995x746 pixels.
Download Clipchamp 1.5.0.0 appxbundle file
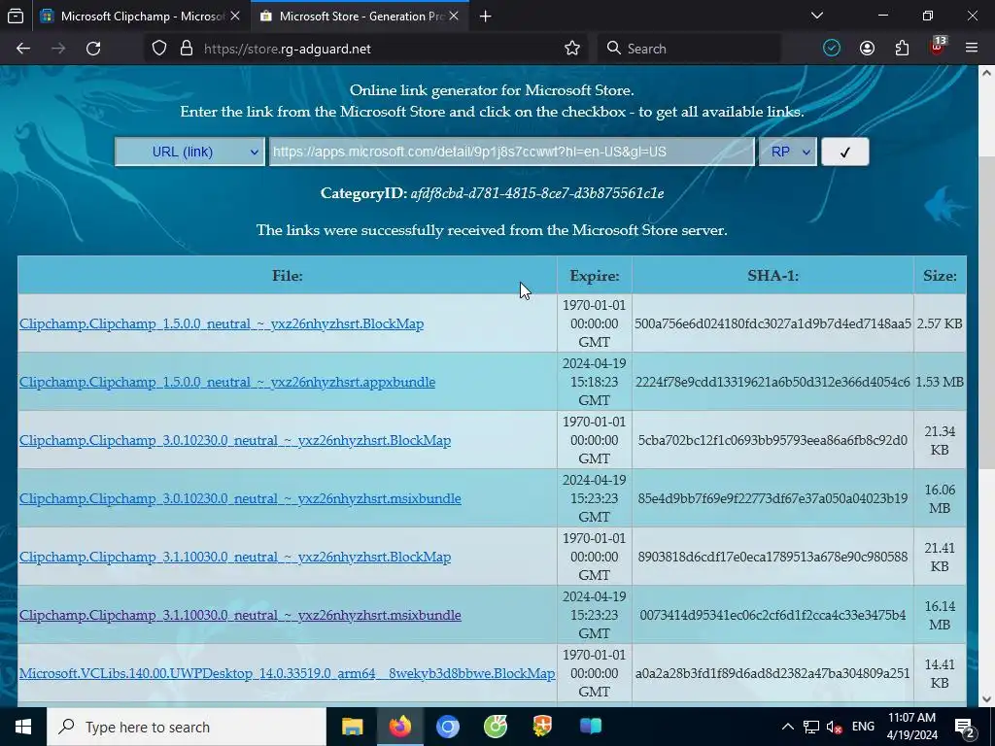227,382
